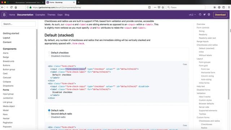Show site information icon

pyautogui.click(x=28, y=7)
